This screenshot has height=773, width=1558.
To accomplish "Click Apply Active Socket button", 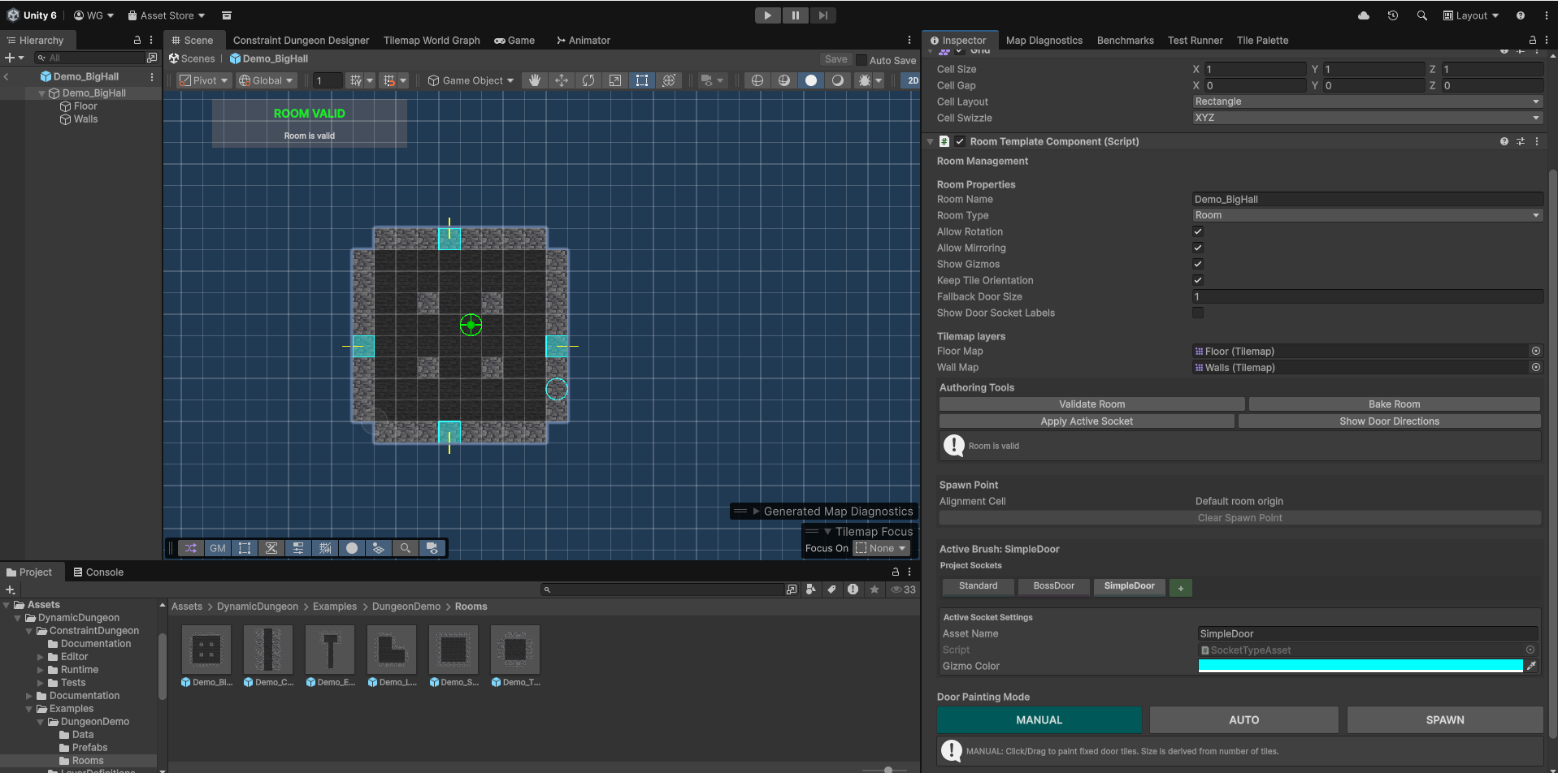I will point(1087,421).
